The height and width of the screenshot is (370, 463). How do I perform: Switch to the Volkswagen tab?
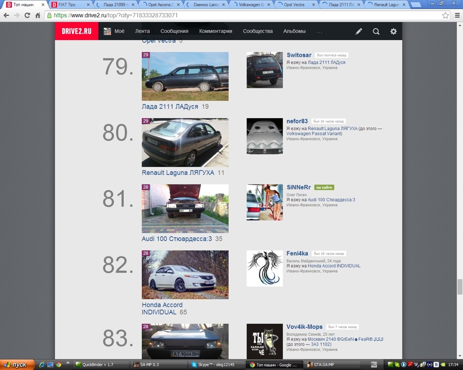[x=251, y=5]
